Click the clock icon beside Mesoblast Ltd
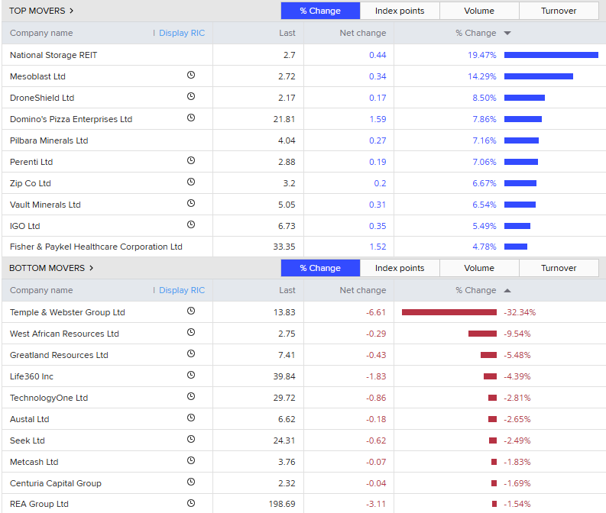The height and width of the screenshot is (513, 606). point(191,76)
